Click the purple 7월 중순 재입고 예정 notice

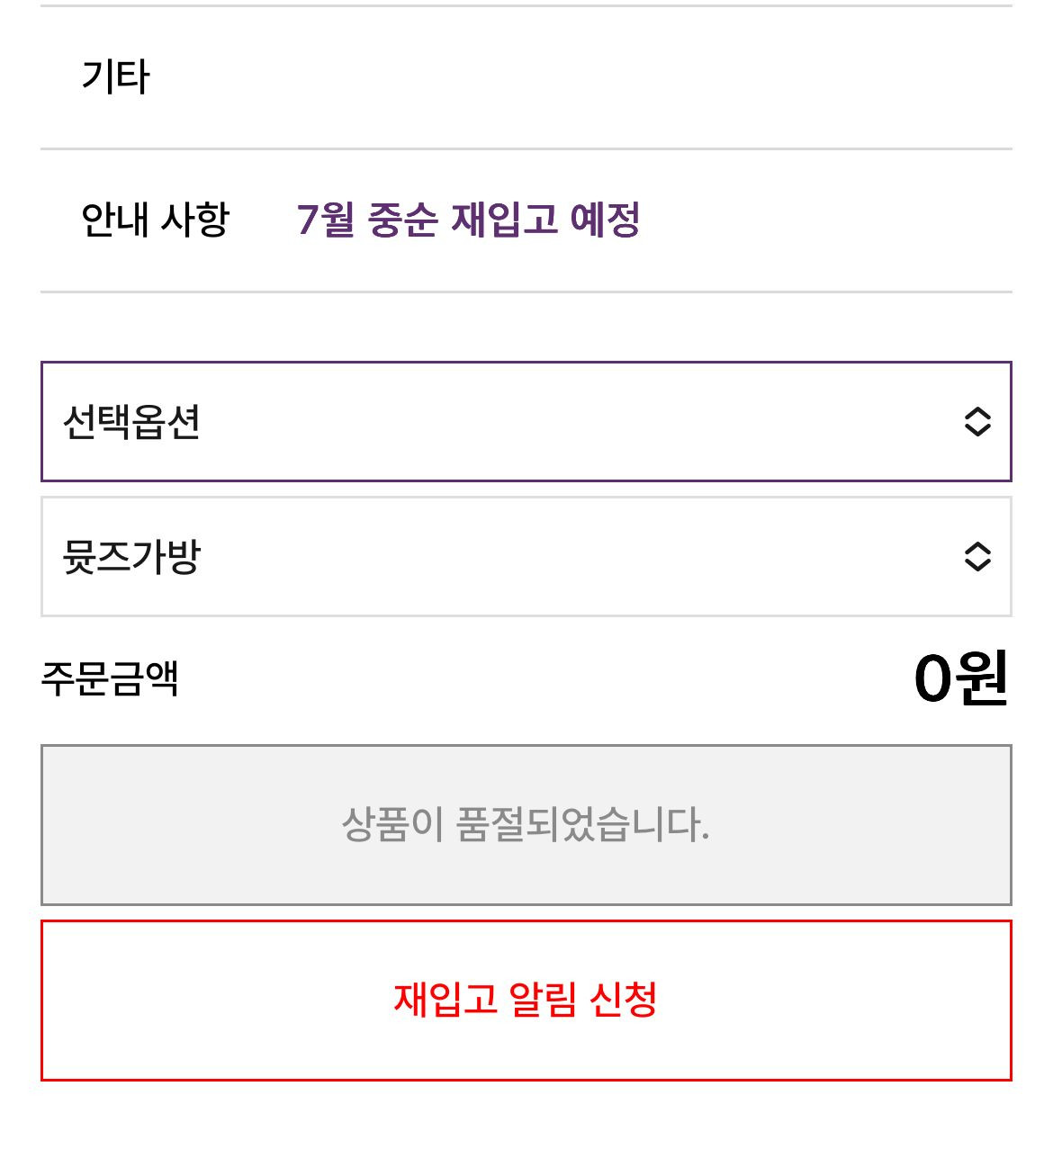pos(468,220)
